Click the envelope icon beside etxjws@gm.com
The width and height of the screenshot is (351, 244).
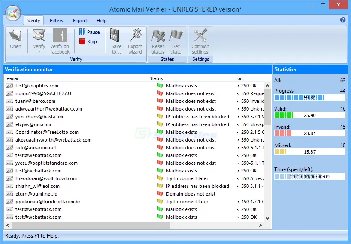tap(9, 124)
